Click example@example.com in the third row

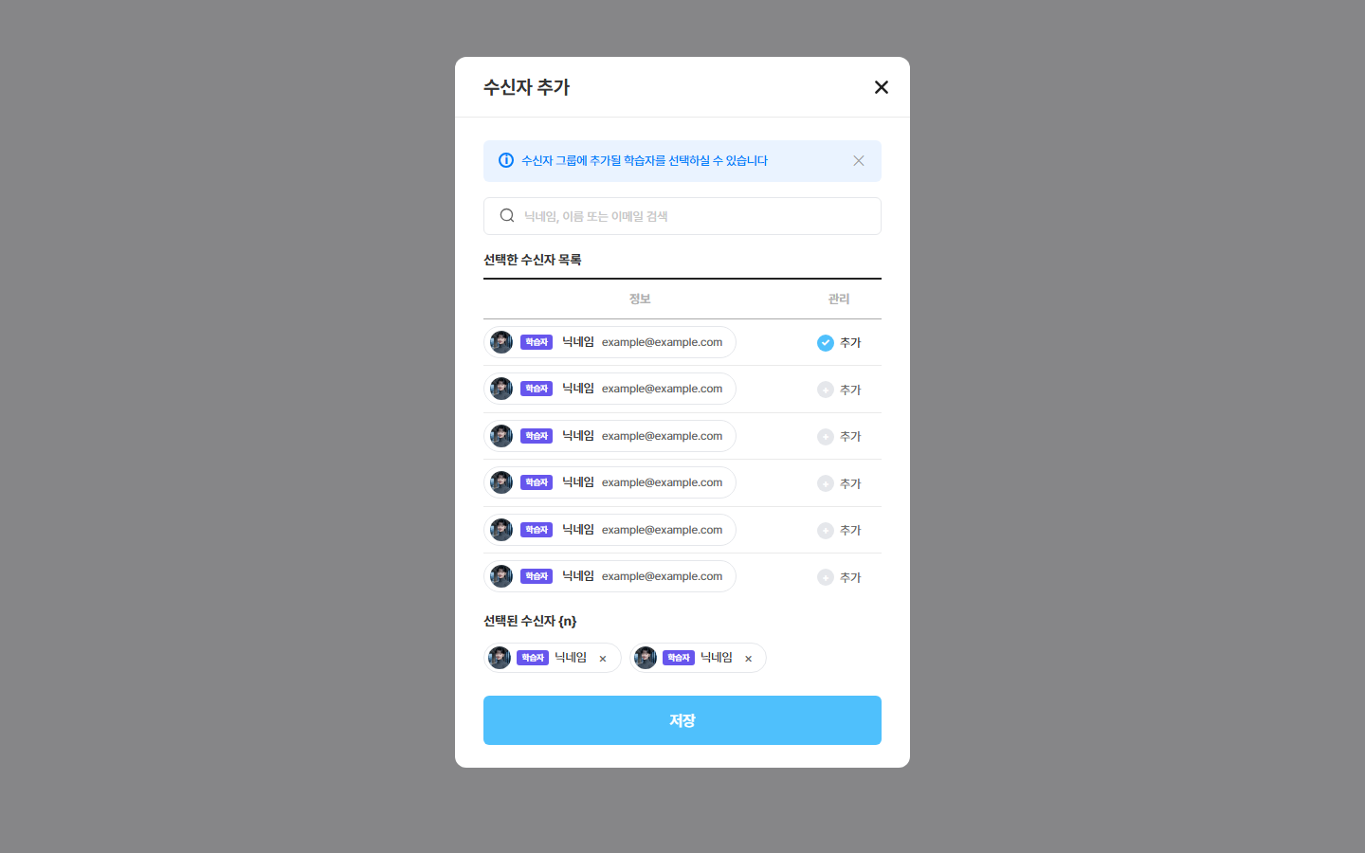pos(662,436)
